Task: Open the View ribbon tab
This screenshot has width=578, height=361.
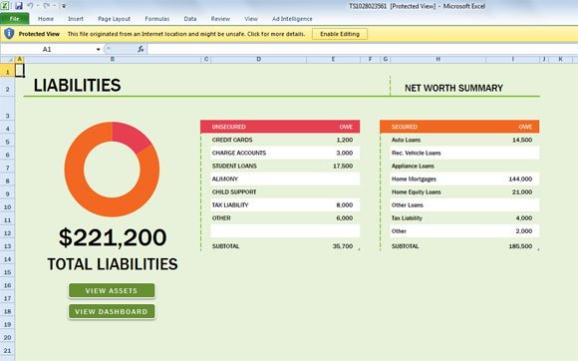Action: [x=251, y=19]
